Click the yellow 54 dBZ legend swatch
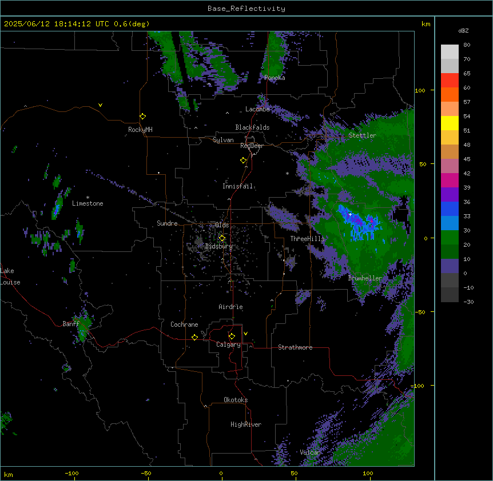 [x=450, y=123]
